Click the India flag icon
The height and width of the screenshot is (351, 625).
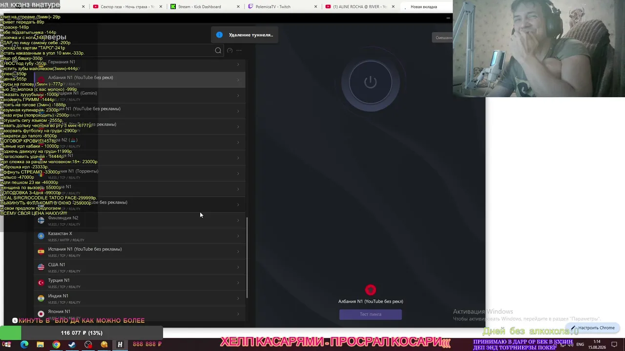(x=41, y=298)
